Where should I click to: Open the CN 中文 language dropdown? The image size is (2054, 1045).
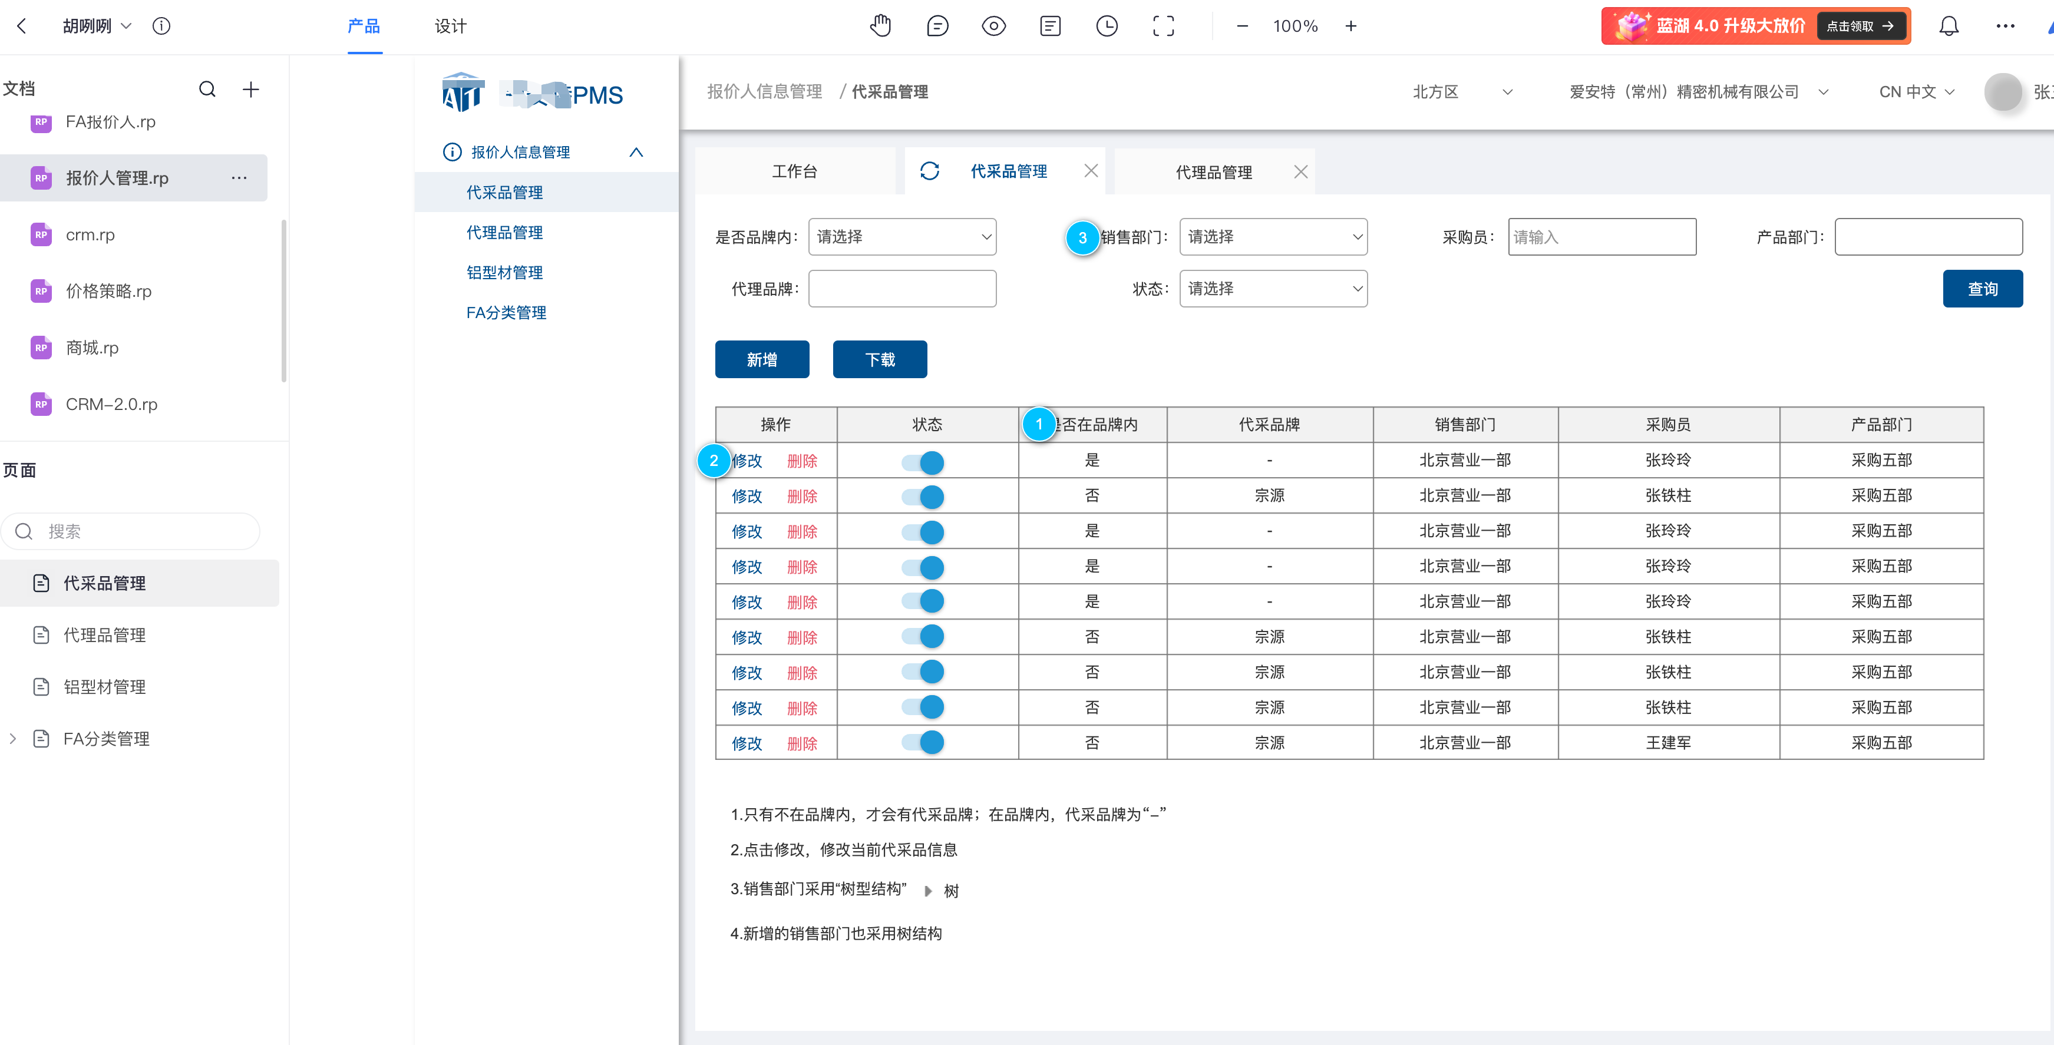coord(1916,92)
